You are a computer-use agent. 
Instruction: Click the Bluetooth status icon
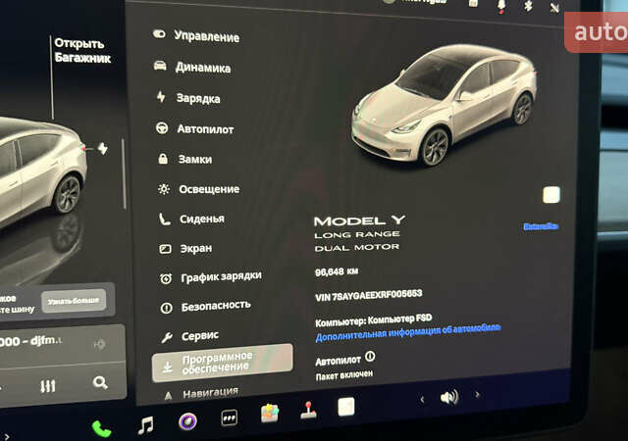tap(529, 6)
